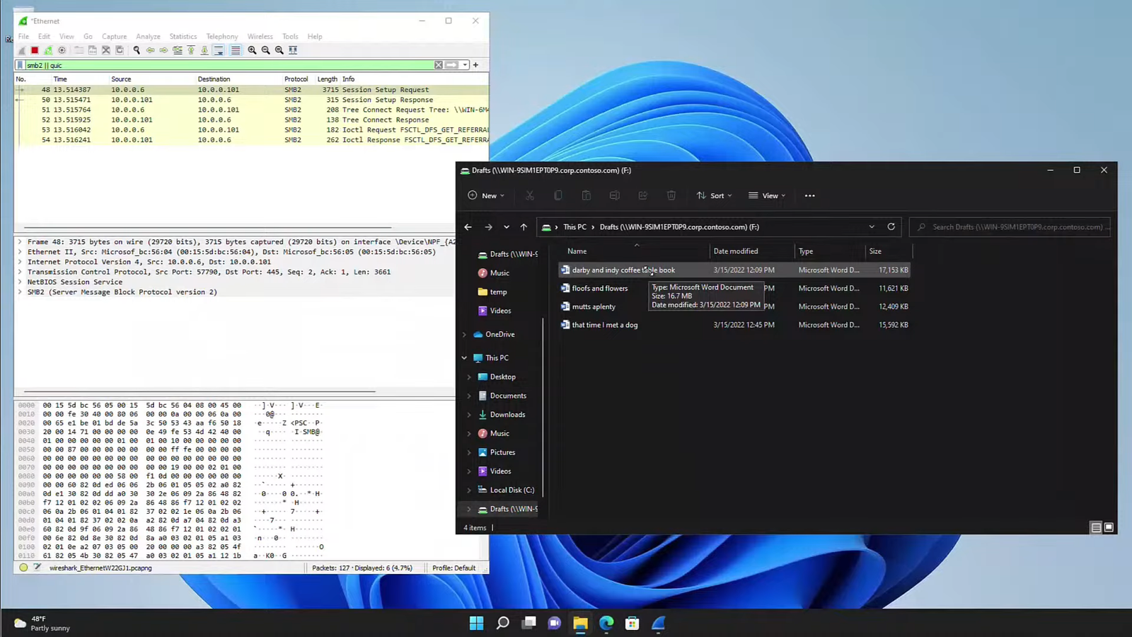Expand Local Disk (C:) in sidebar
This screenshot has height=637, width=1132.
pos(470,490)
